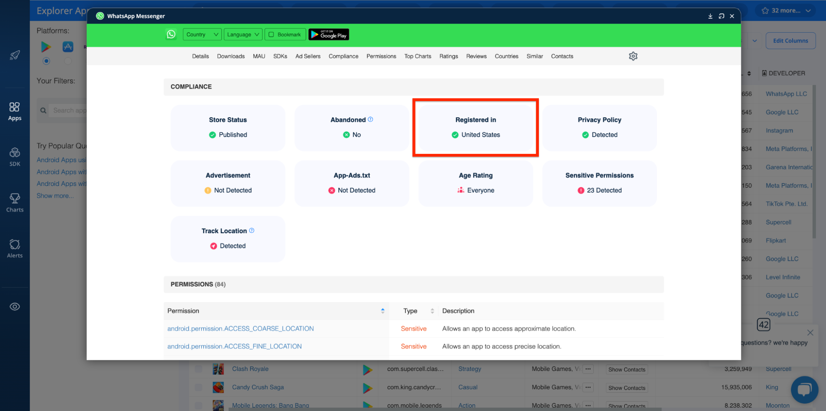This screenshot has width=826, height=411.
Task: Open the Clash Royale app link
Action: [250, 369]
